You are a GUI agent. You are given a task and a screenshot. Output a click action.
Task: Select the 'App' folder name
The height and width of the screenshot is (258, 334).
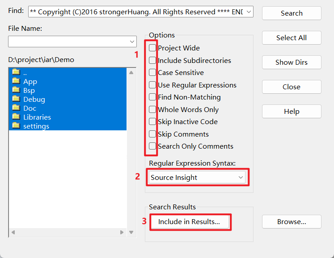[x=30, y=81]
